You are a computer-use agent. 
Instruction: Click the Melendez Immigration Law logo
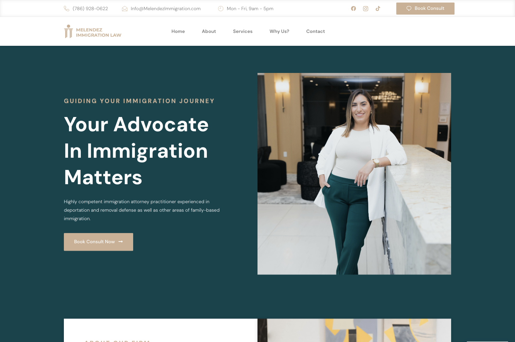point(93,32)
